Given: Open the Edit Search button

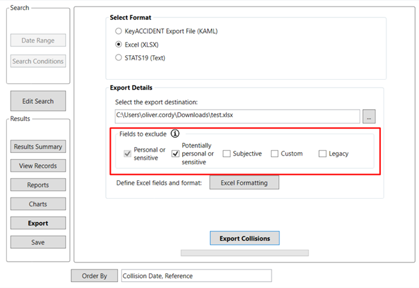Looking at the screenshot, I should coord(38,101).
